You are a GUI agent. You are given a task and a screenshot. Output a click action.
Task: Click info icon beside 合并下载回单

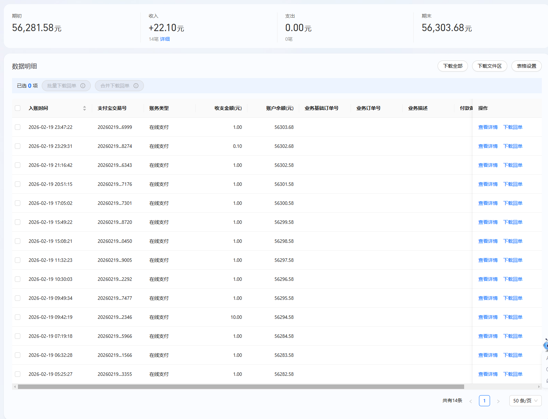click(136, 86)
